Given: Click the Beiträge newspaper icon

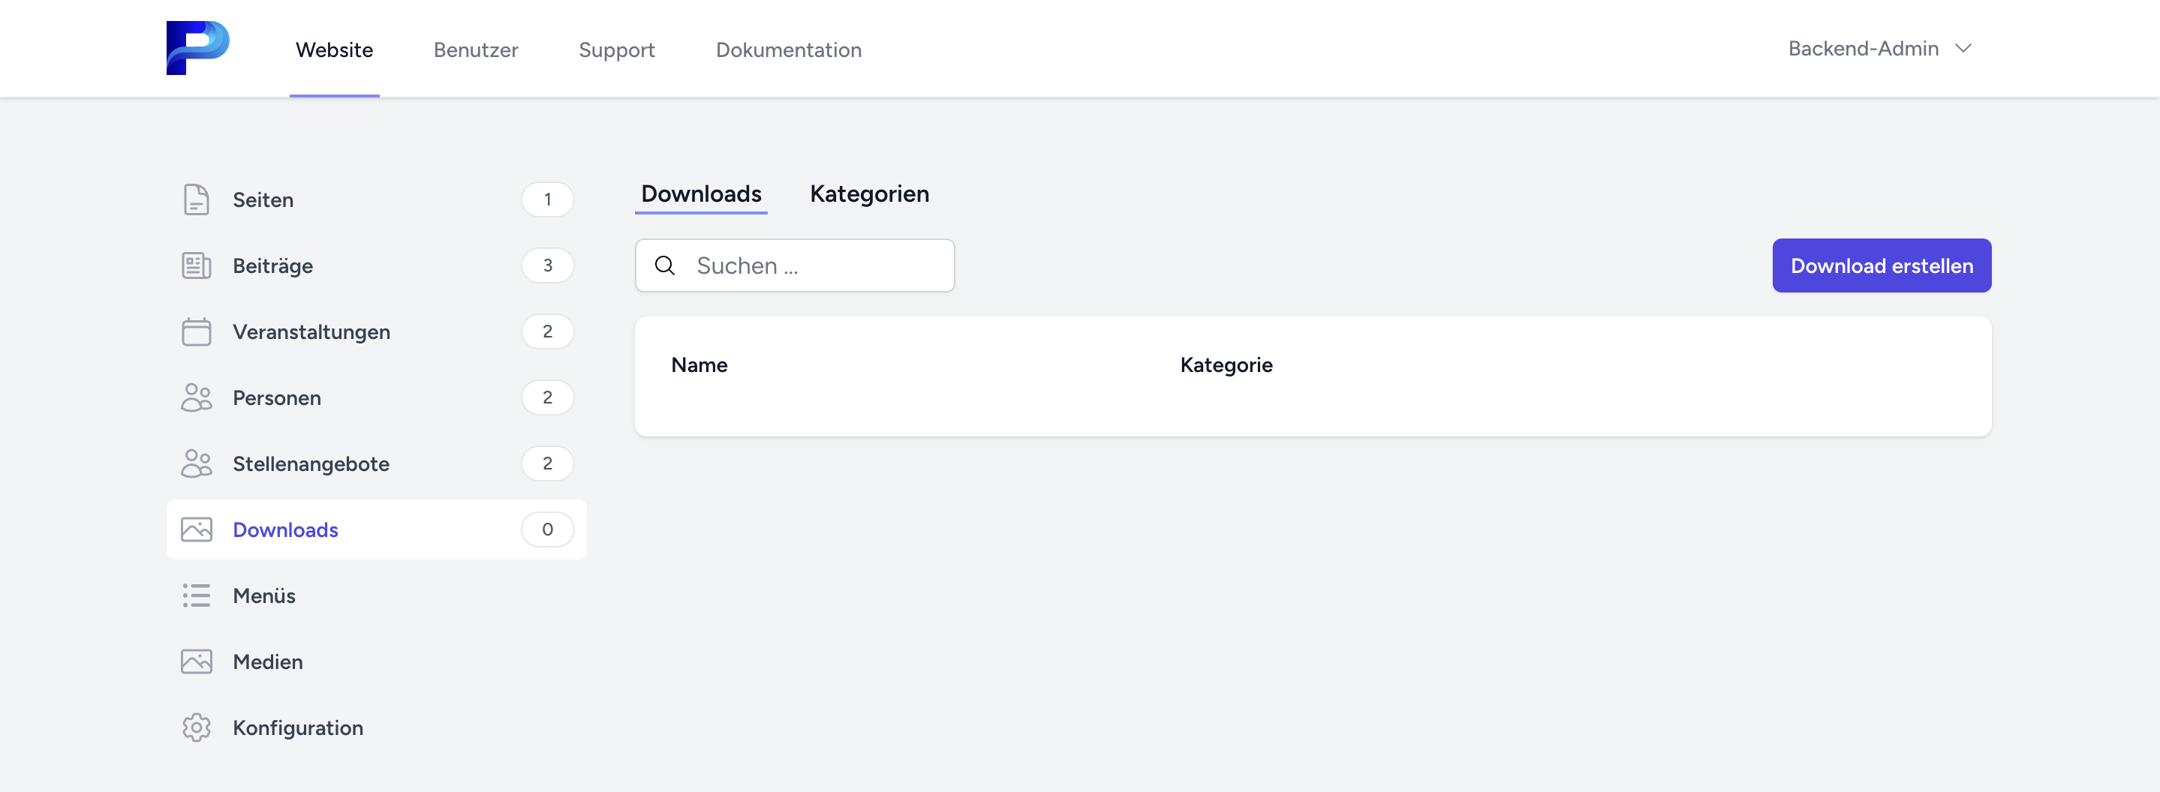Looking at the screenshot, I should coord(196,265).
